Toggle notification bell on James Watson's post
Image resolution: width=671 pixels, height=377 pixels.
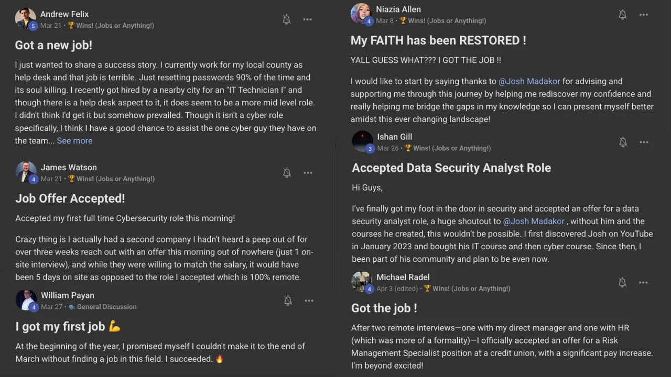(287, 173)
